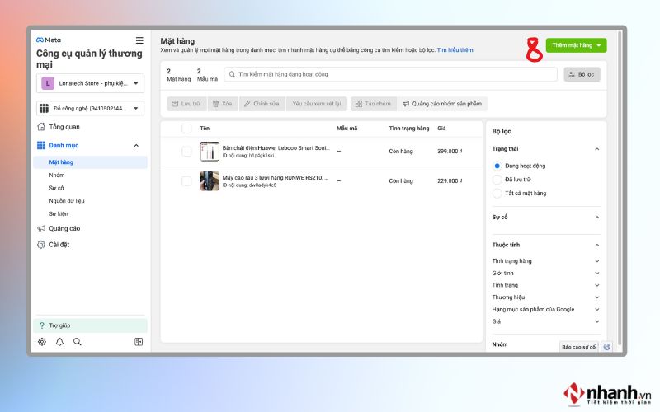Click the Tên column header
This screenshot has width=660, height=412.
205,129
